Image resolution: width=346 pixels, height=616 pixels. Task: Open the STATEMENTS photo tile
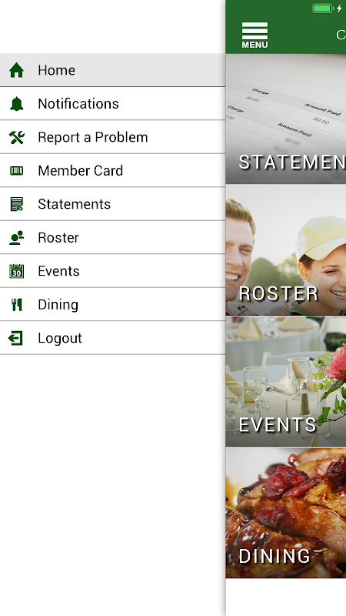pyautogui.click(x=286, y=119)
